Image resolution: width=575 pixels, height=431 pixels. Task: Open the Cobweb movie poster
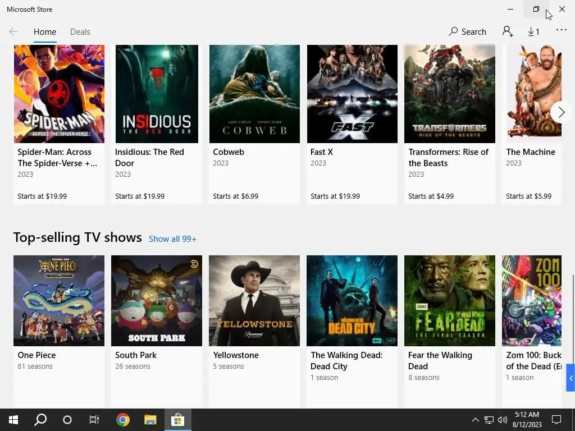coord(254,94)
